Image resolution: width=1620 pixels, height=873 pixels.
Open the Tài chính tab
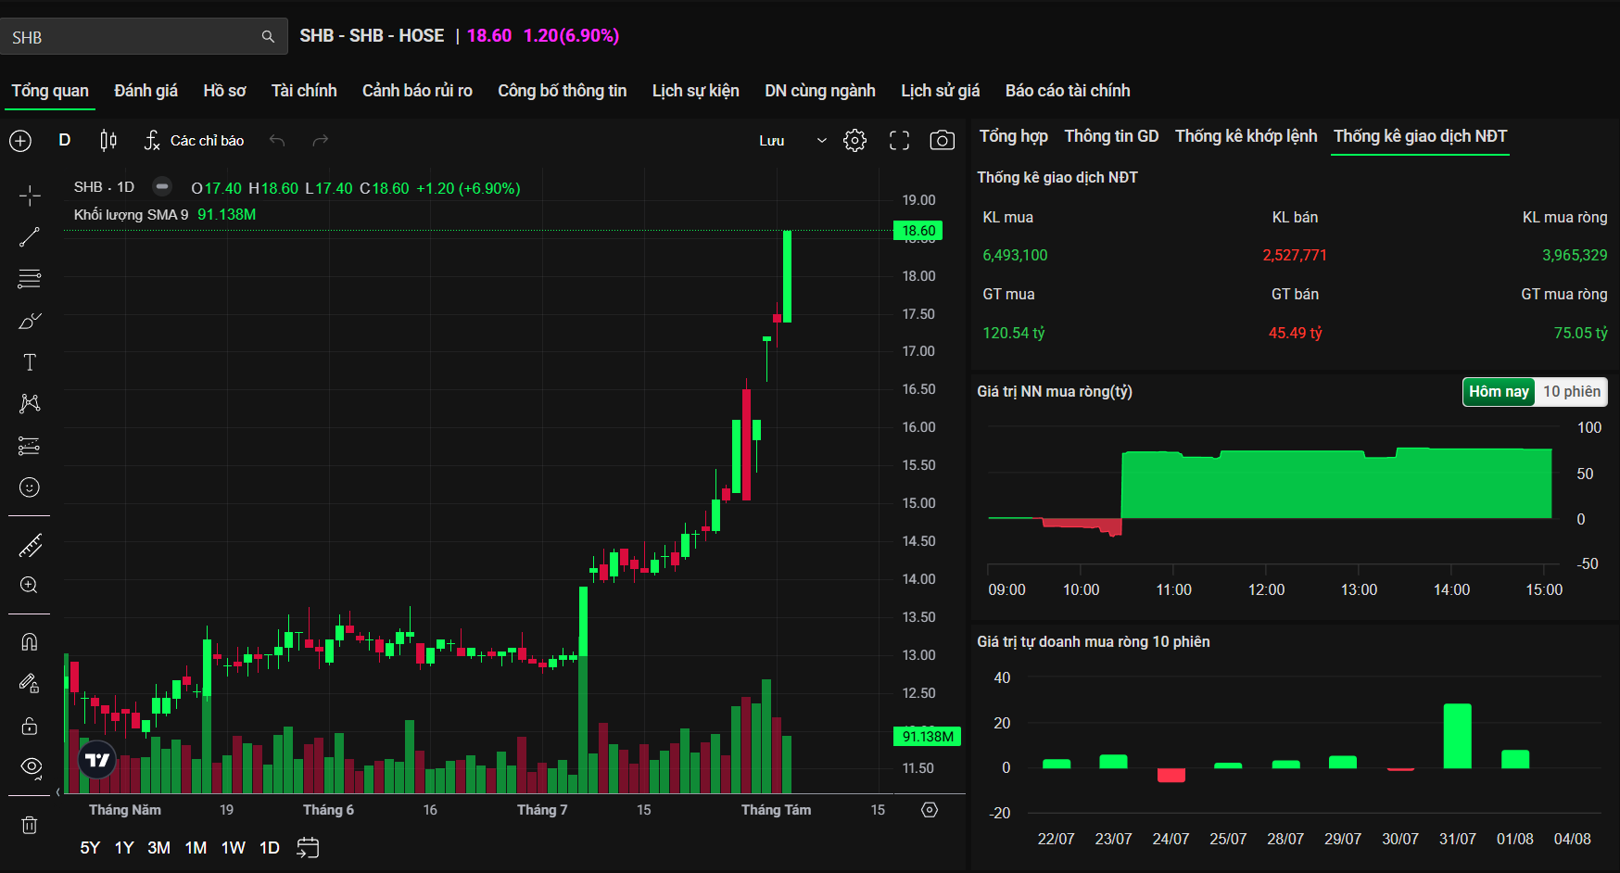coord(304,91)
